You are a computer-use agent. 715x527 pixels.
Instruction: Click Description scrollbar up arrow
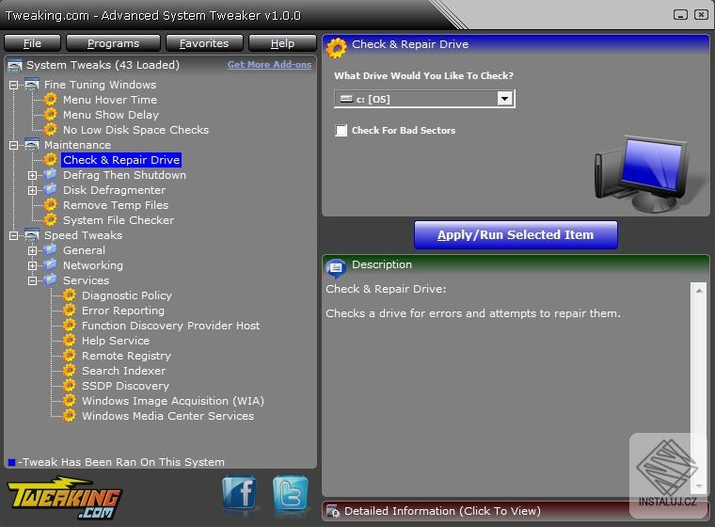699,290
